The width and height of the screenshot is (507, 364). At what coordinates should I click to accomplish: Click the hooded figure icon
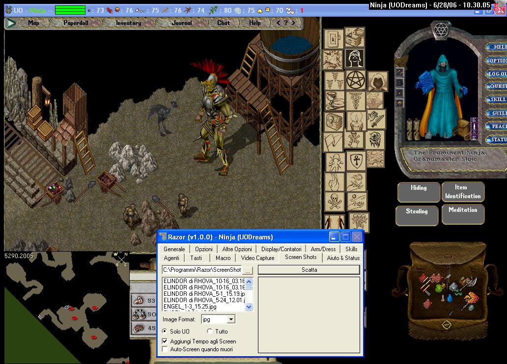(377, 81)
